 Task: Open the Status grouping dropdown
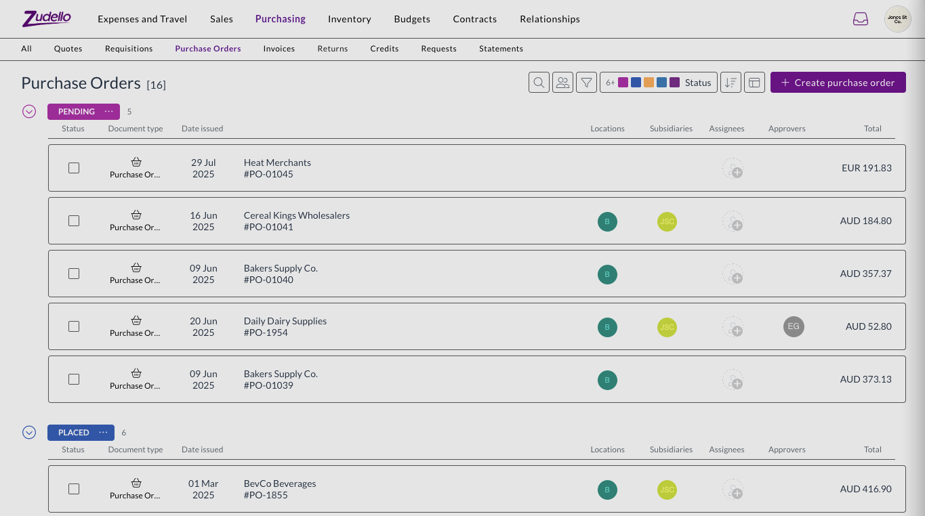click(697, 83)
